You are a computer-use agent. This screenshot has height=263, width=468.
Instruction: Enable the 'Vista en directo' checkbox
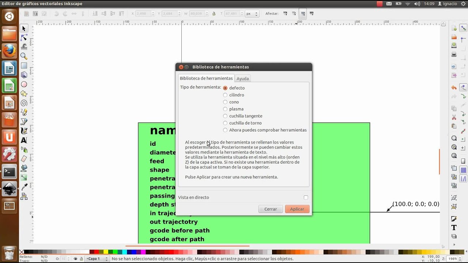(x=306, y=197)
